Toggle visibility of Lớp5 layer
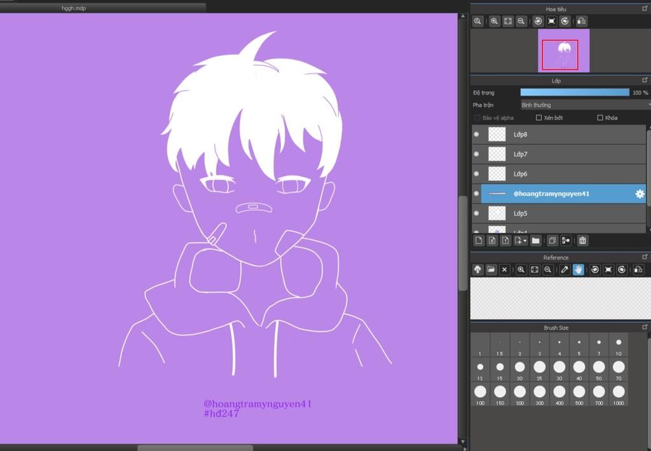Viewport: 651px width, 451px height. [x=477, y=213]
